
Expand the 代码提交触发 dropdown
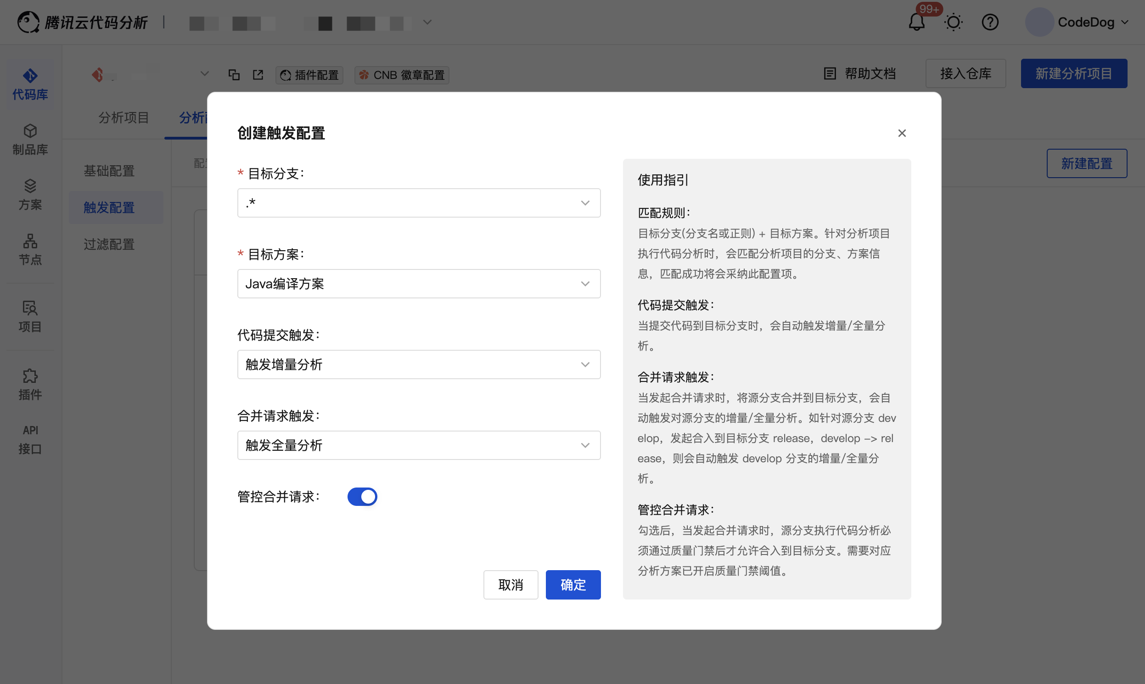(419, 364)
